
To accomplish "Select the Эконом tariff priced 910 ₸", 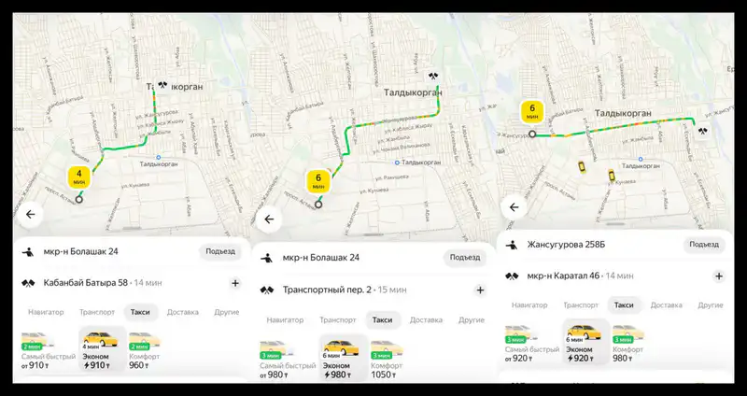I will pos(102,350).
